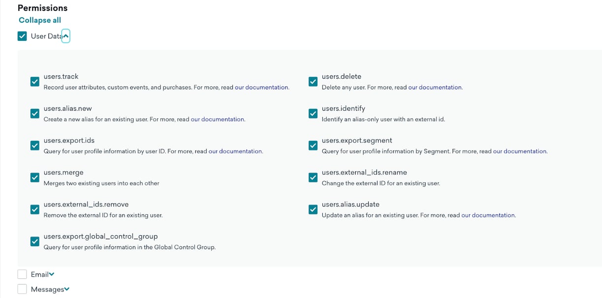
Task: Toggle users.alias.update checkbox
Action: click(x=313, y=209)
